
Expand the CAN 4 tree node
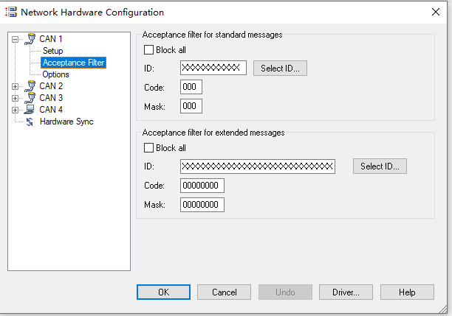(x=16, y=110)
